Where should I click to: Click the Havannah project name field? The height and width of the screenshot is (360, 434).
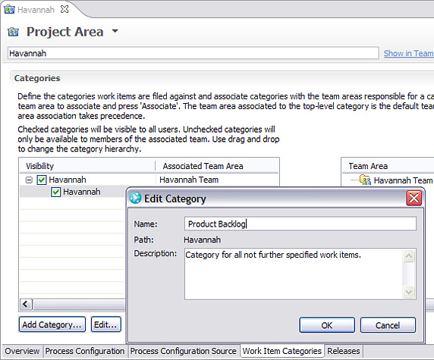(193, 53)
